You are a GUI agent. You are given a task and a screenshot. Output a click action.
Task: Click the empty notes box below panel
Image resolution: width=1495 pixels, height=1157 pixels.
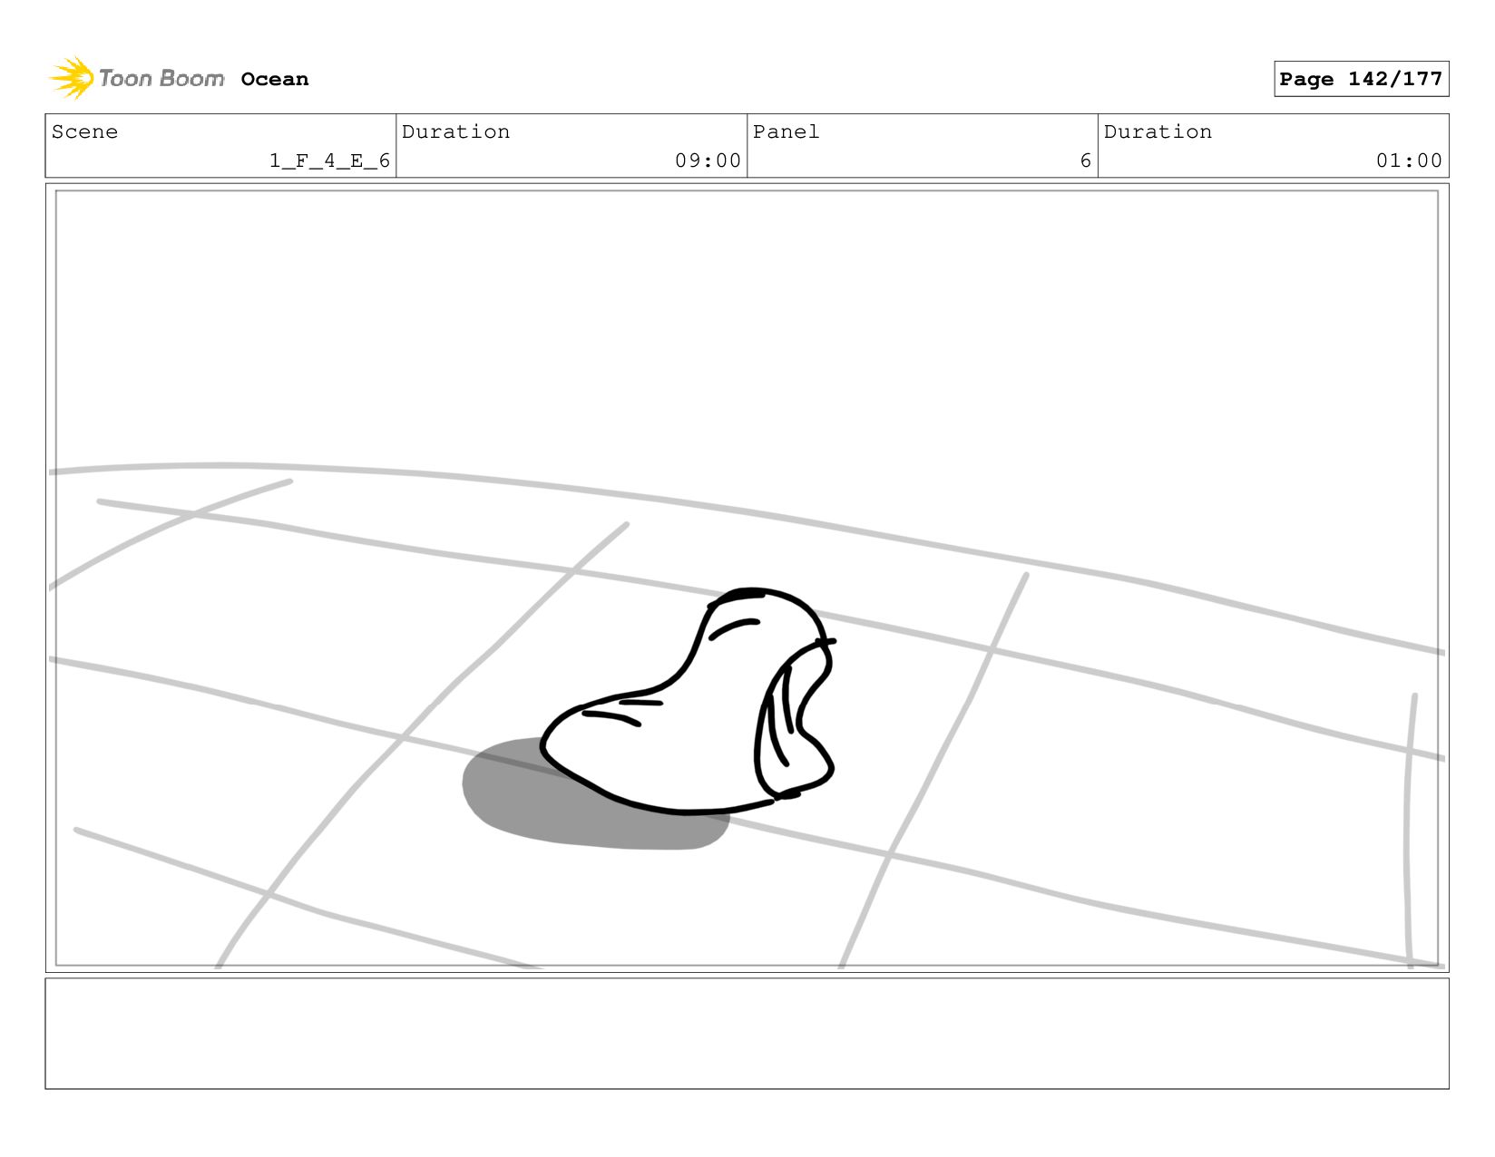747,1033
